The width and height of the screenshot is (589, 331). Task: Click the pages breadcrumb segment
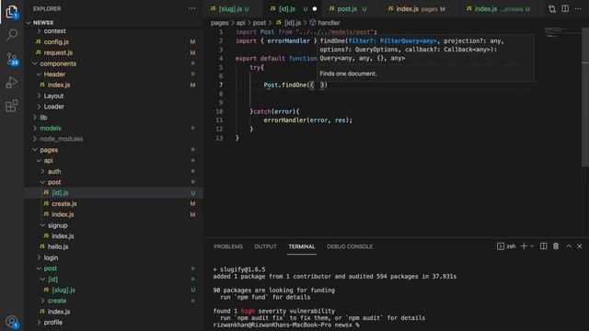tap(219, 22)
